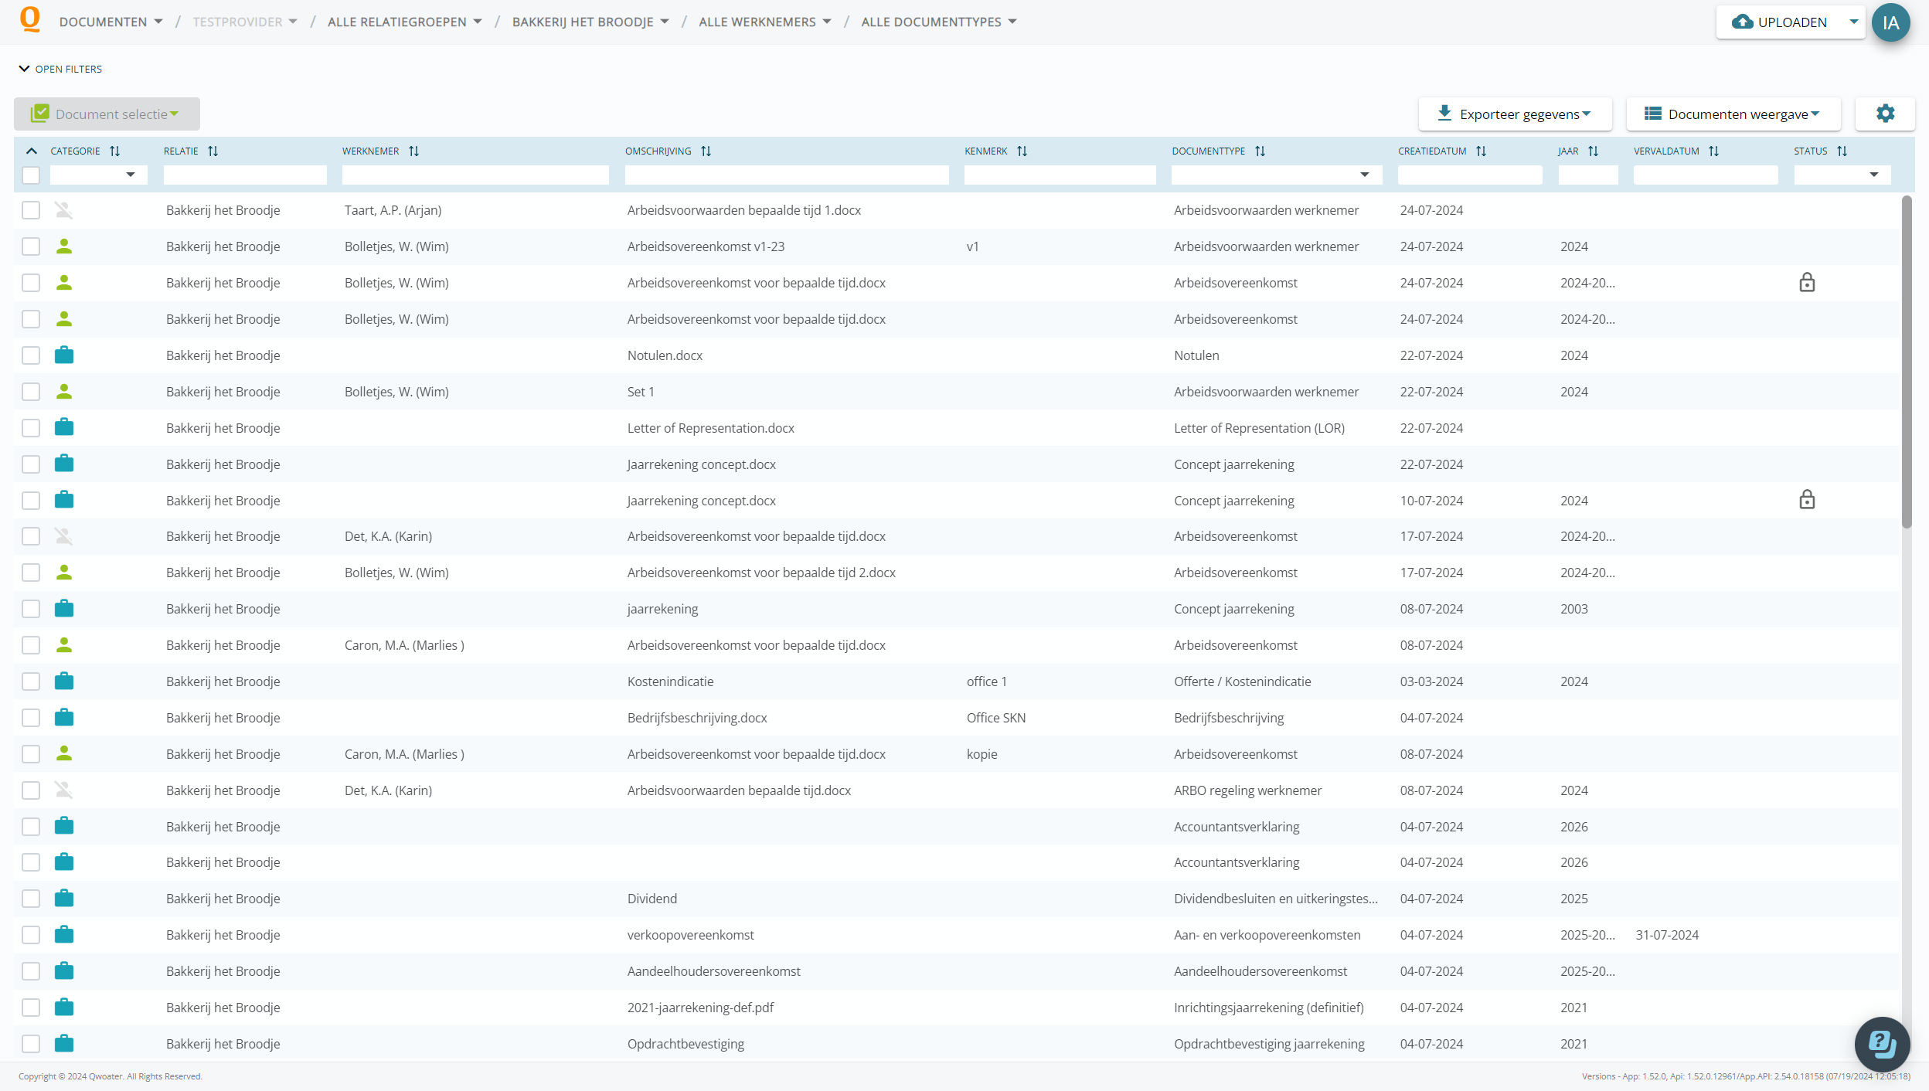Click the IA user avatar
Screen dimensions: 1929x1091
click(1890, 22)
